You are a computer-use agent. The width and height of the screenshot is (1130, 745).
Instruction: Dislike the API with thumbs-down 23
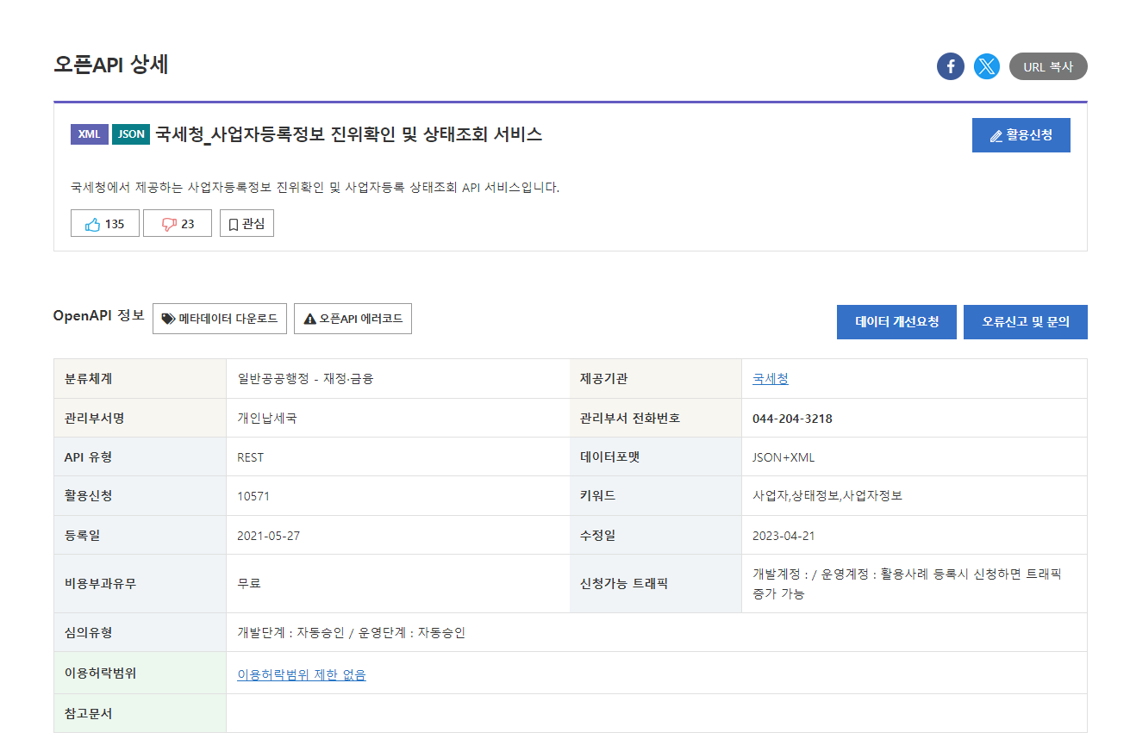tap(178, 224)
